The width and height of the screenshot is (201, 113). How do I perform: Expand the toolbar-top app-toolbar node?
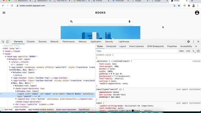point(12,78)
